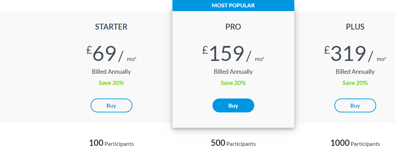Screen dimensions: 395x150
Task: Click the £159 monthly price
Action: [223, 53]
